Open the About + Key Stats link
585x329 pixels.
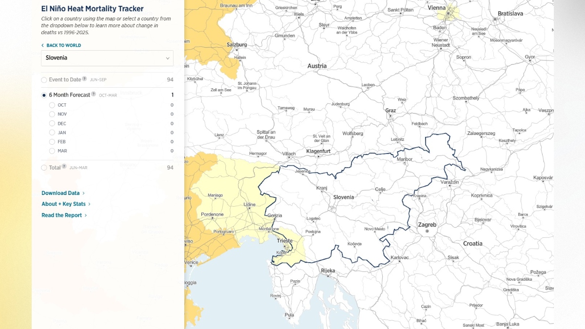(66, 204)
